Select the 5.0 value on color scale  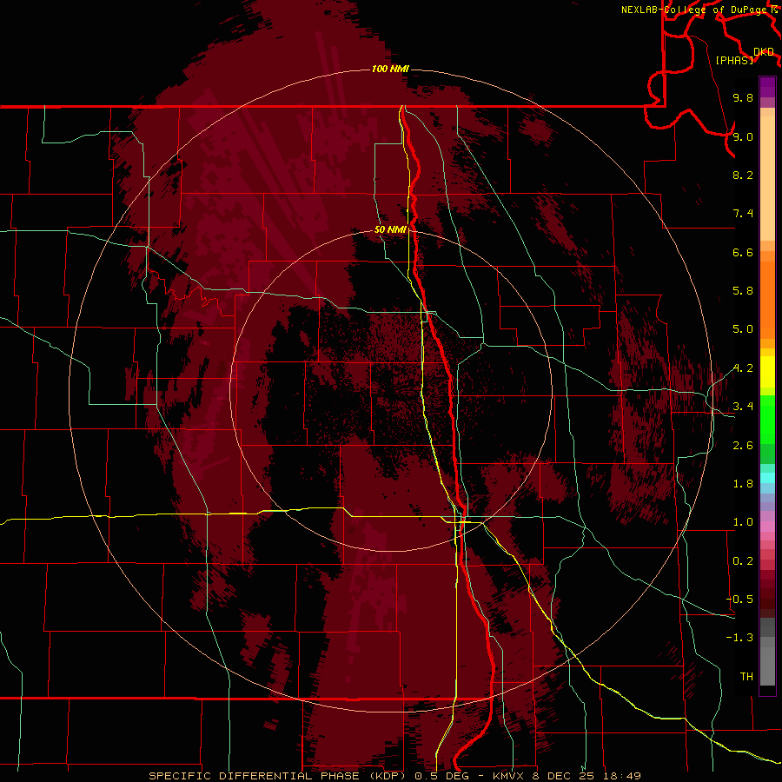[x=743, y=329]
